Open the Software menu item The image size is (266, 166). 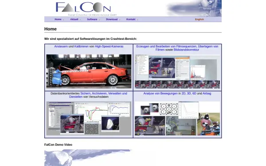[92, 19]
